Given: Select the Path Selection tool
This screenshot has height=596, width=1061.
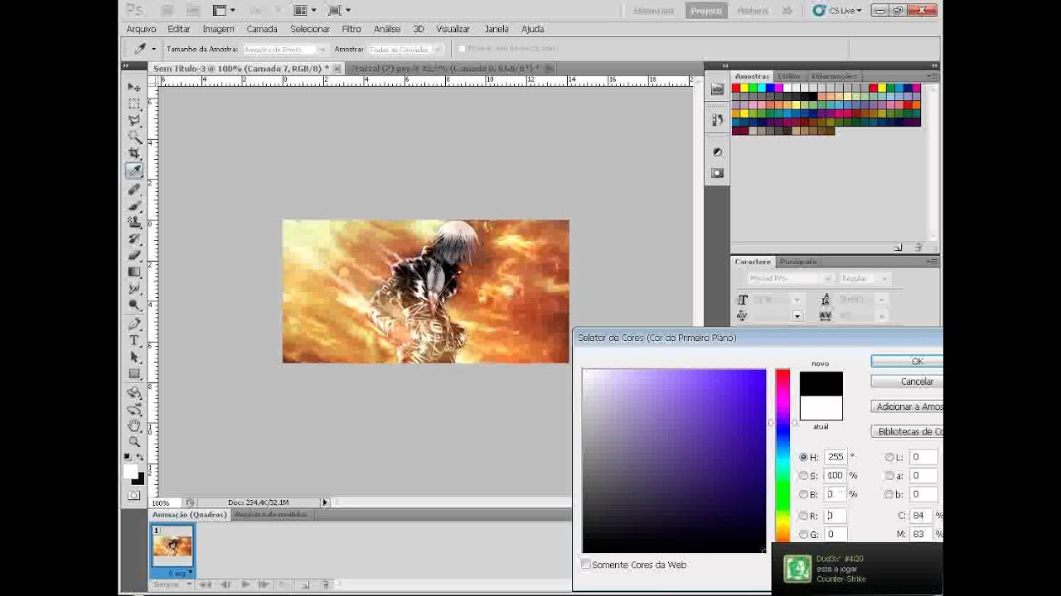Looking at the screenshot, I should (134, 357).
